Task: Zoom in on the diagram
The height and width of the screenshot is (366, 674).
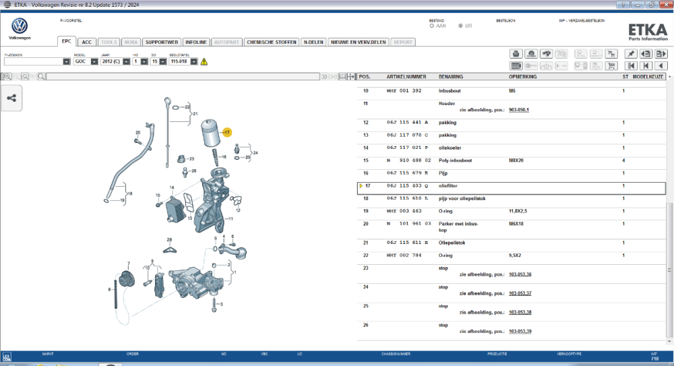Action: pyautogui.click(x=7, y=77)
